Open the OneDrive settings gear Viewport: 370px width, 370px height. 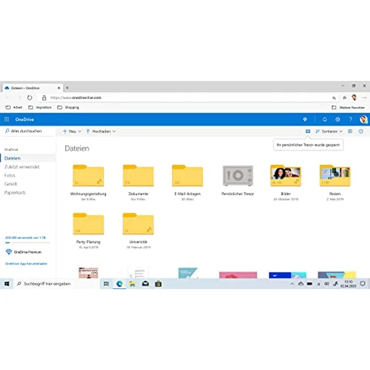(x=338, y=120)
